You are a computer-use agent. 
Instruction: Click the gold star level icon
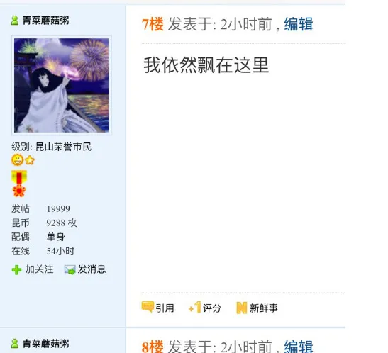pyautogui.click(x=30, y=160)
